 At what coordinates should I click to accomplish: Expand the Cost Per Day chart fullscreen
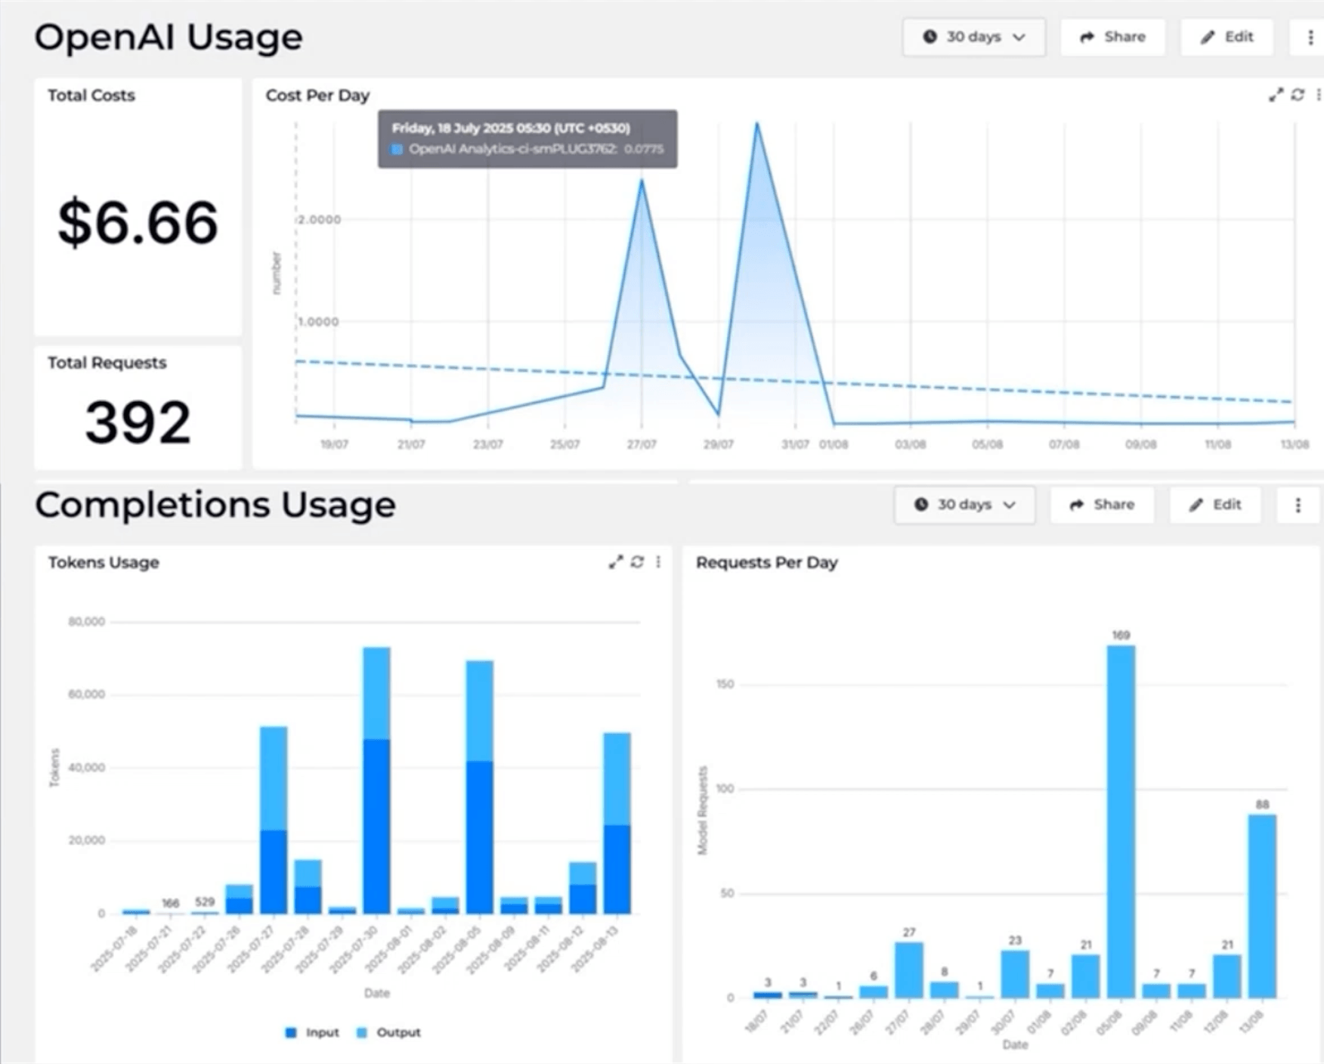coord(1276,95)
